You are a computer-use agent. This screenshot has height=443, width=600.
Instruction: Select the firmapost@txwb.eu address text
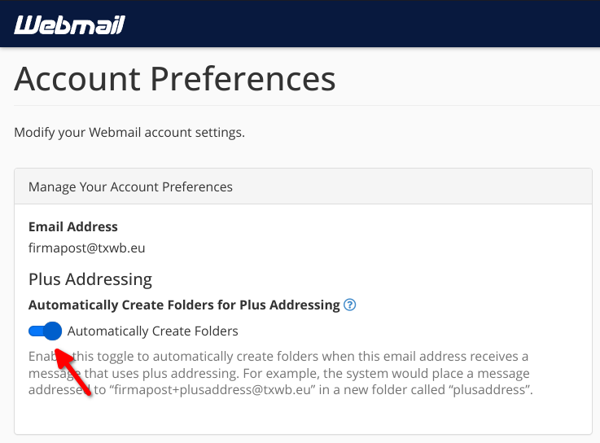[x=86, y=248]
